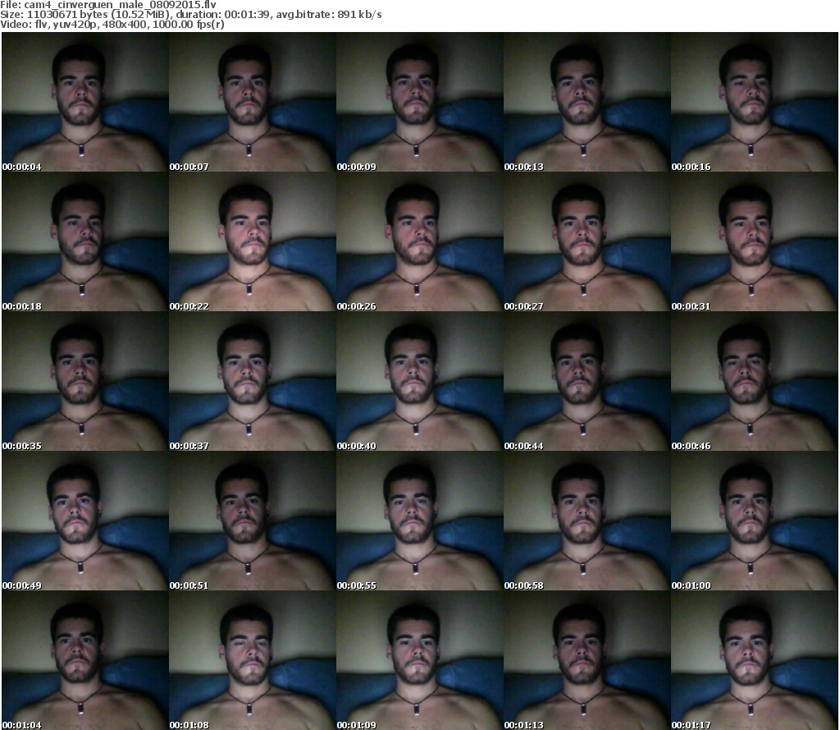Select the thumbnail stamped 00:00:55
The image size is (840, 730).
click(x=419, y=521)
